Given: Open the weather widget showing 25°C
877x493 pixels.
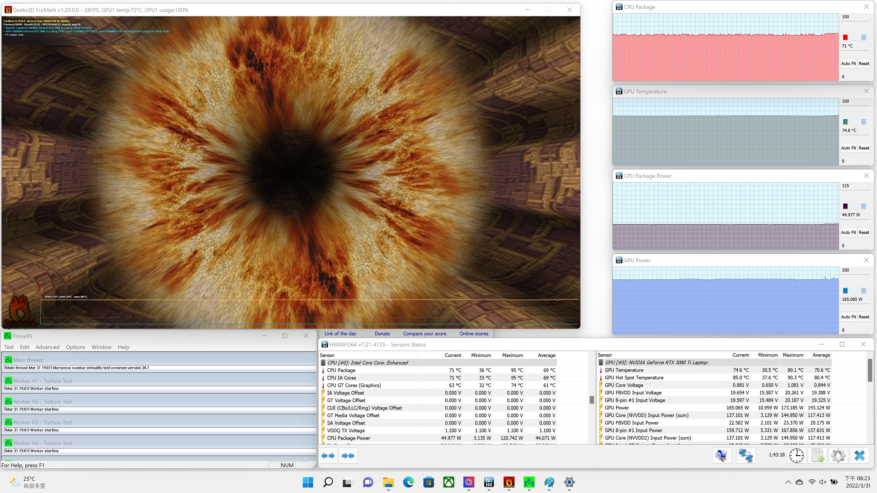Looking at the screenshot, I should [28, 482].
